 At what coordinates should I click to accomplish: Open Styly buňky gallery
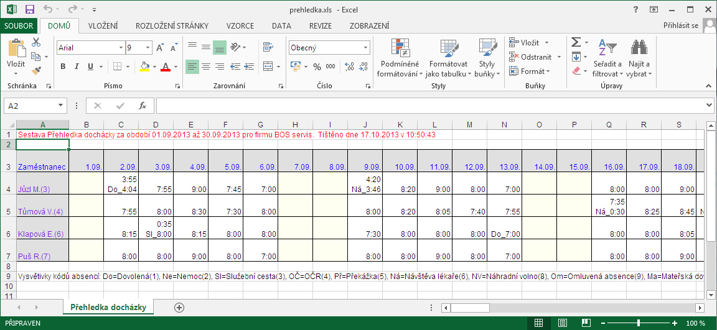coord(487,58)
